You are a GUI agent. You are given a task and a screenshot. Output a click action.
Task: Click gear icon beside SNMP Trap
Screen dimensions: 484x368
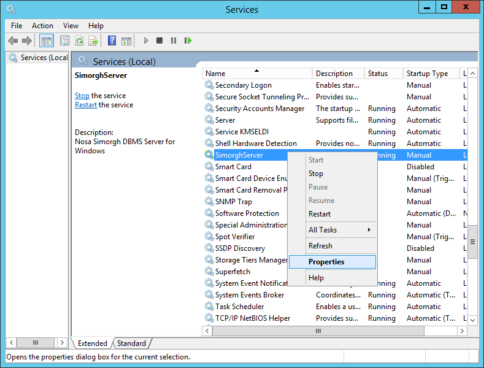pos(209,201)
